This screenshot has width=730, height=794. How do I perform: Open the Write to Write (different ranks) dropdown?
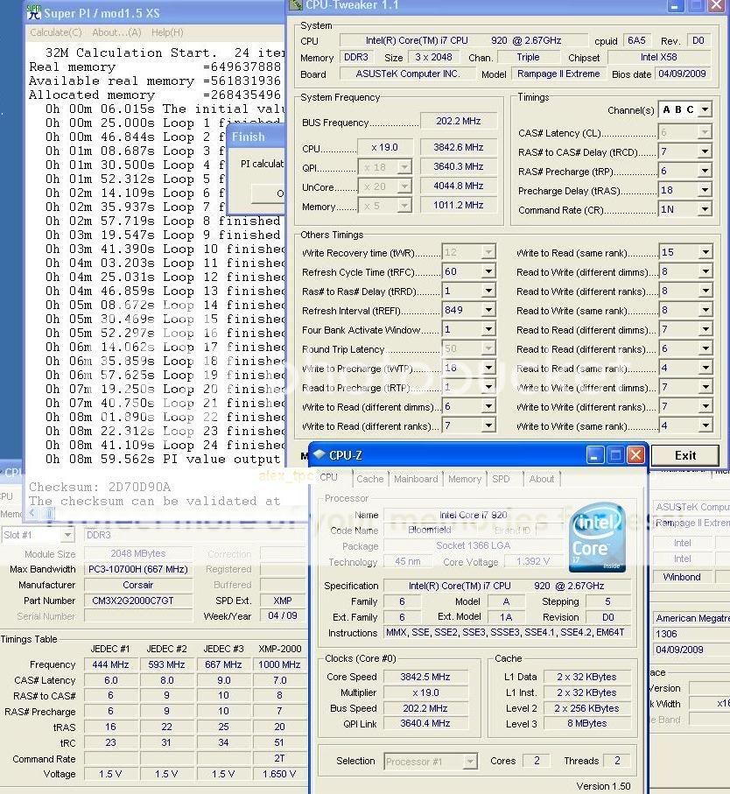705,406
